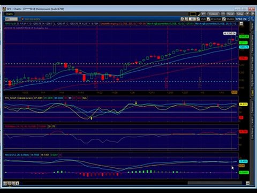Click the Style icon
The image size is (257, 193).
198,19
